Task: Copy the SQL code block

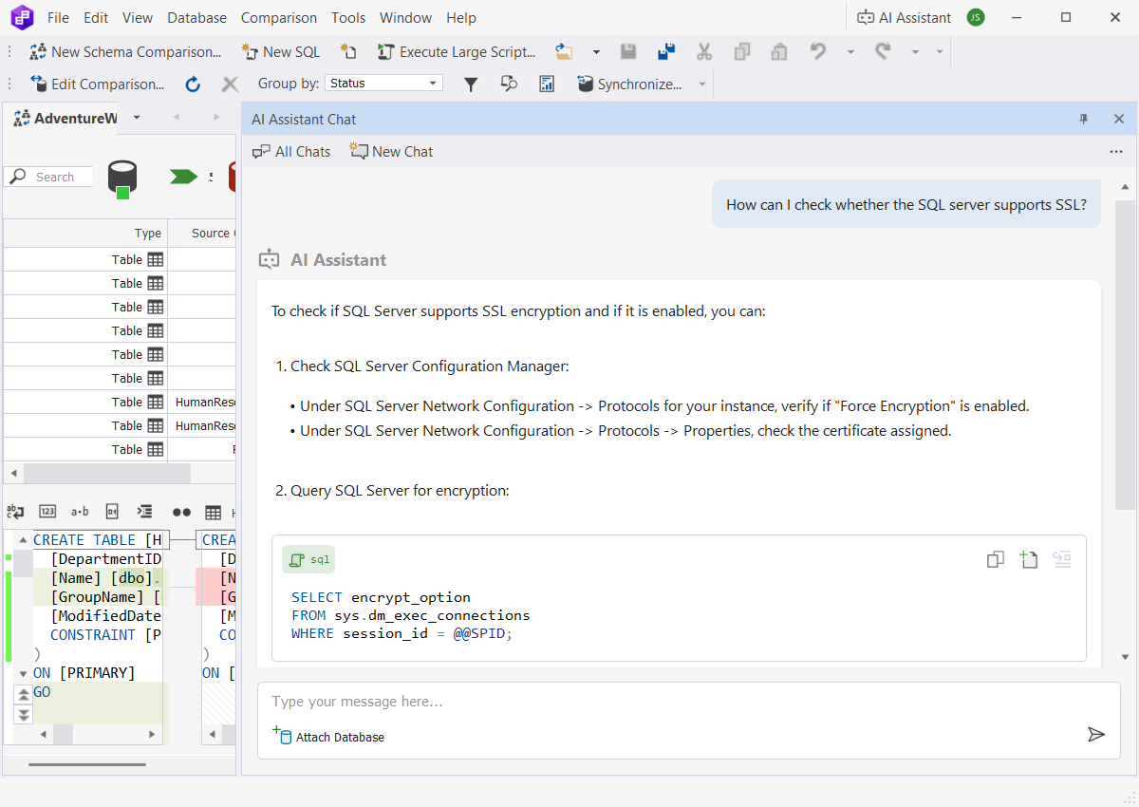Action: point(996,559)
